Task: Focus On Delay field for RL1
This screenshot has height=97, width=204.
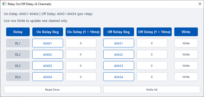Action: 81,43
